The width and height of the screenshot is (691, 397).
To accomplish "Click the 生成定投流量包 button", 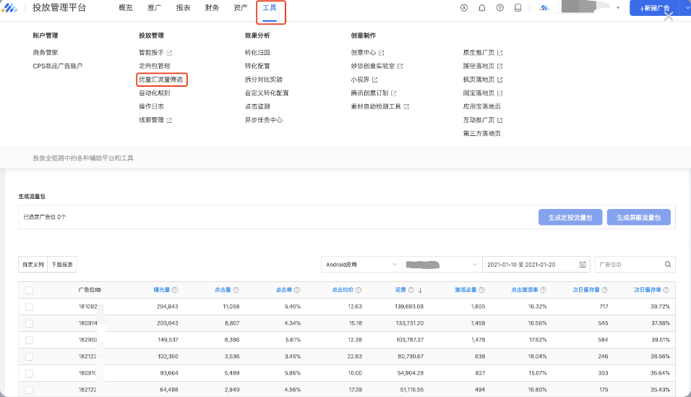I will tap(570, 217).
